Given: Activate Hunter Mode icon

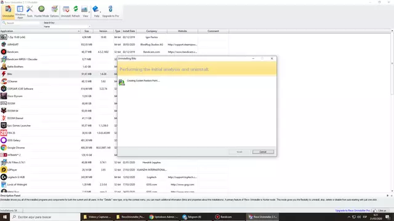Looking at the screenshot, I should pyautogui.click(x=41, y=12).
